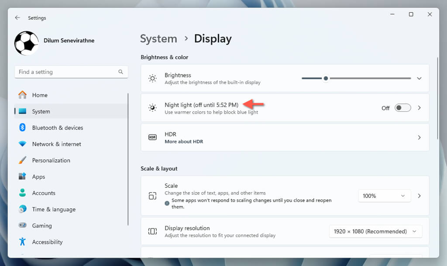The image size is (447, 266).
Task: Click the More about HDR link
Action: [x=184, y=142]
